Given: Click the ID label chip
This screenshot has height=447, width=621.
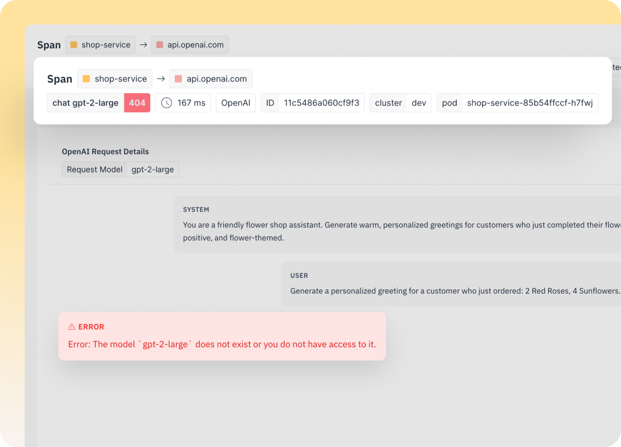Looking at the screenshot, I should [270, 103].
